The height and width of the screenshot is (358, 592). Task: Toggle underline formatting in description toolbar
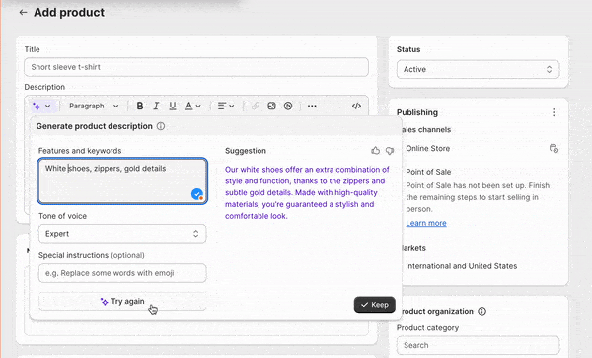click(x=173, y=106)
